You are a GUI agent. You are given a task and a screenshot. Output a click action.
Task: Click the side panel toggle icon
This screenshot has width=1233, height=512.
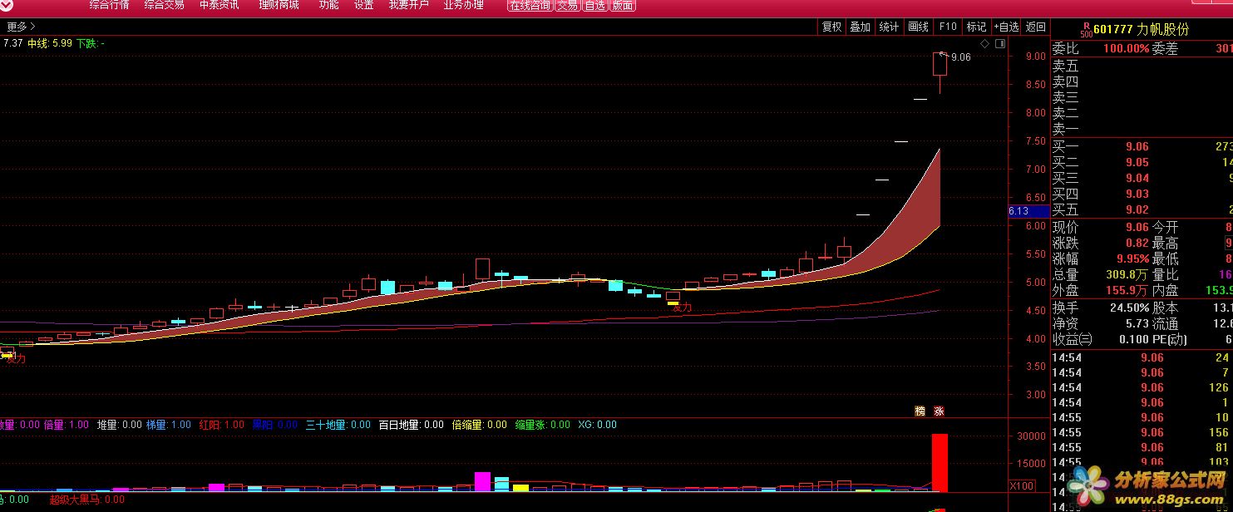point(1000,43)
